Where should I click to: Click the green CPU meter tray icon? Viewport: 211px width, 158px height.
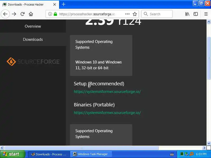pyautogui.click(x=182, y=154)
